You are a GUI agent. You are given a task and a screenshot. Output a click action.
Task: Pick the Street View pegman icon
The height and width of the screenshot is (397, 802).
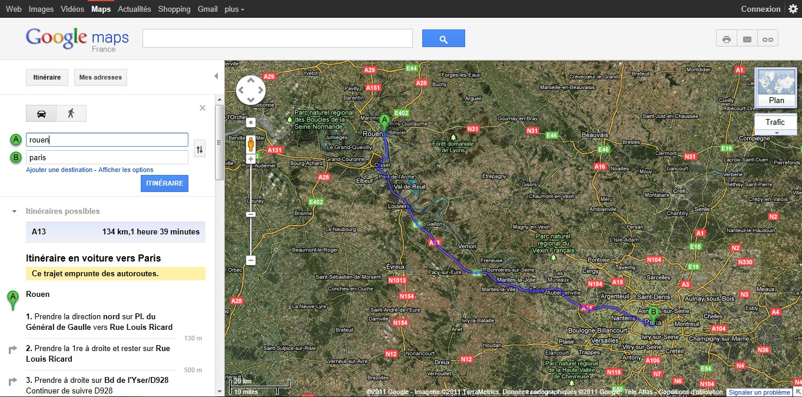[251, 144]
